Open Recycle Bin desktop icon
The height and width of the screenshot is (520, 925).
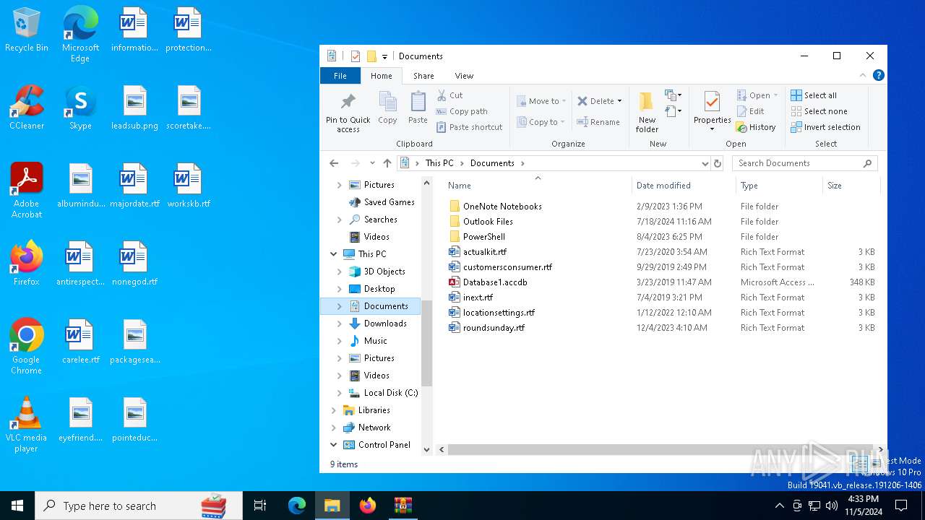pos(27,30)
